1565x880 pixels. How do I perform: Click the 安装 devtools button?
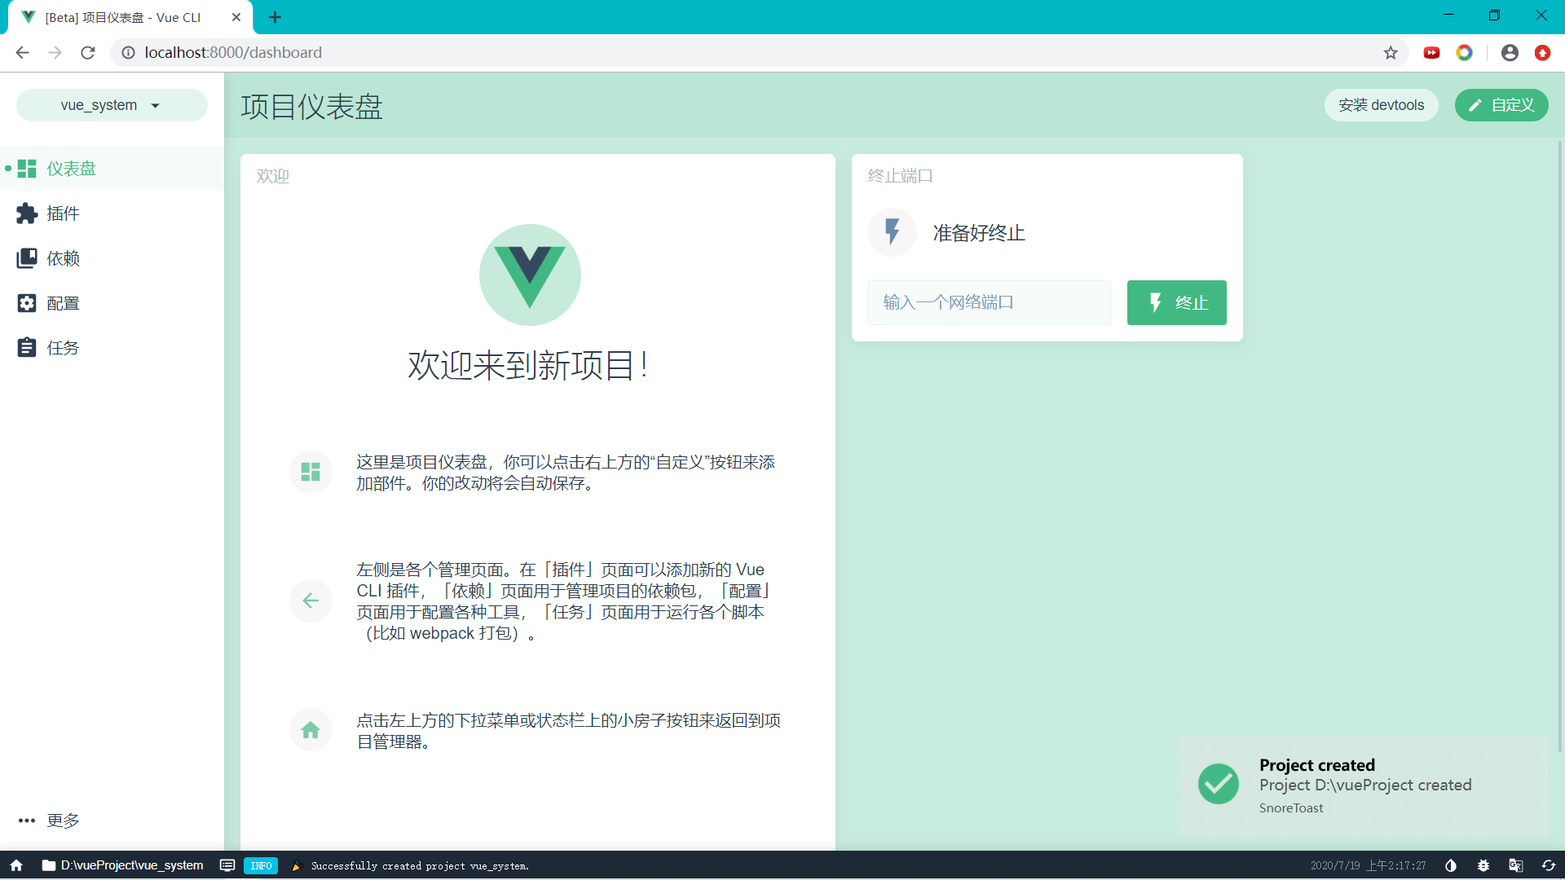point(1381,105)
